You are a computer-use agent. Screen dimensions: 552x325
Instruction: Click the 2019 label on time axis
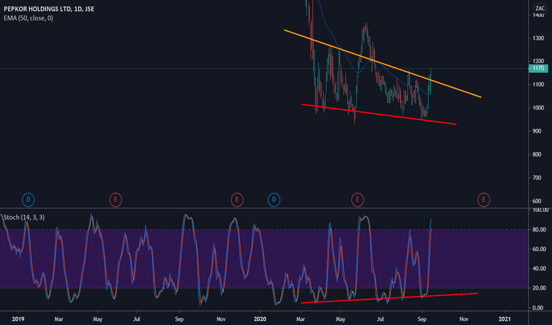point(18,319)
